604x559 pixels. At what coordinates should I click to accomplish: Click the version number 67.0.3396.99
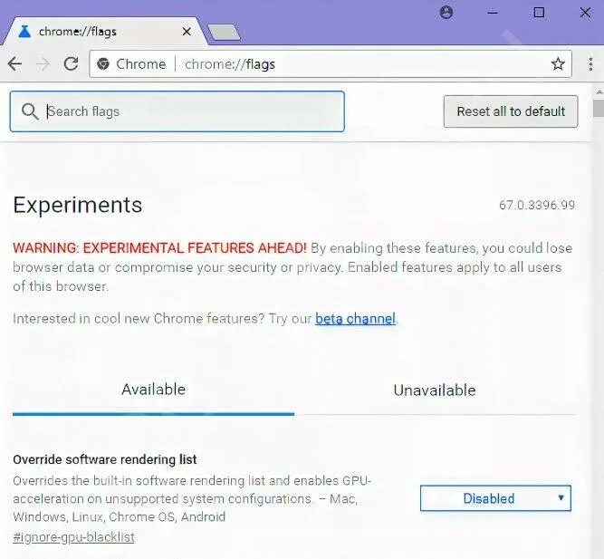pyautogui.click(x=537, y=205)
